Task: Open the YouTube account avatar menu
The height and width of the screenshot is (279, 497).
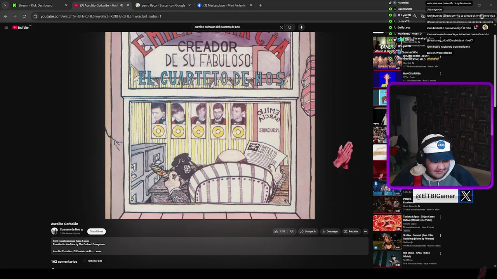Action: tap(485, 27)
